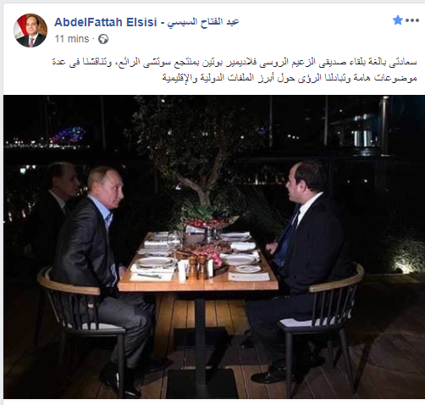425x405 pixels.
Task: Open the page profile picture
Action: tap(30, 31)
